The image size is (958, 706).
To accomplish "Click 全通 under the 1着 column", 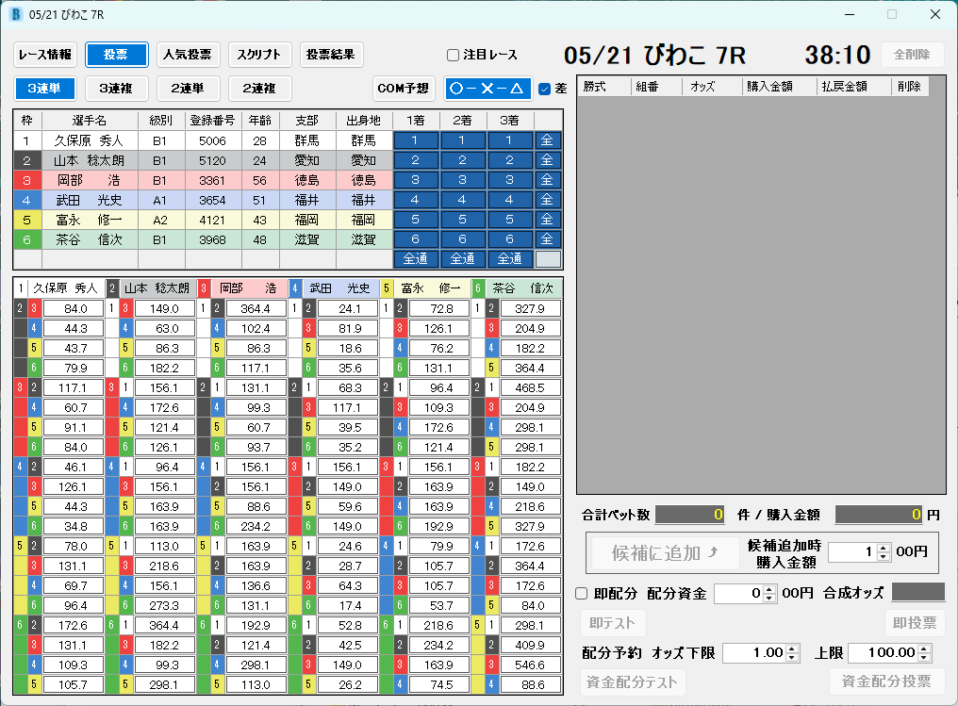I will tap(416, 258).
